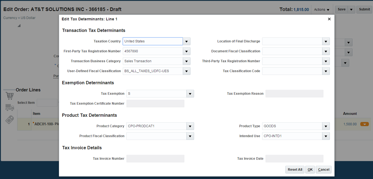This screenshot has width=373, height=179.
Task: Click the shopping cart icon beside Order Lines
Action: (x=10, y=96)
